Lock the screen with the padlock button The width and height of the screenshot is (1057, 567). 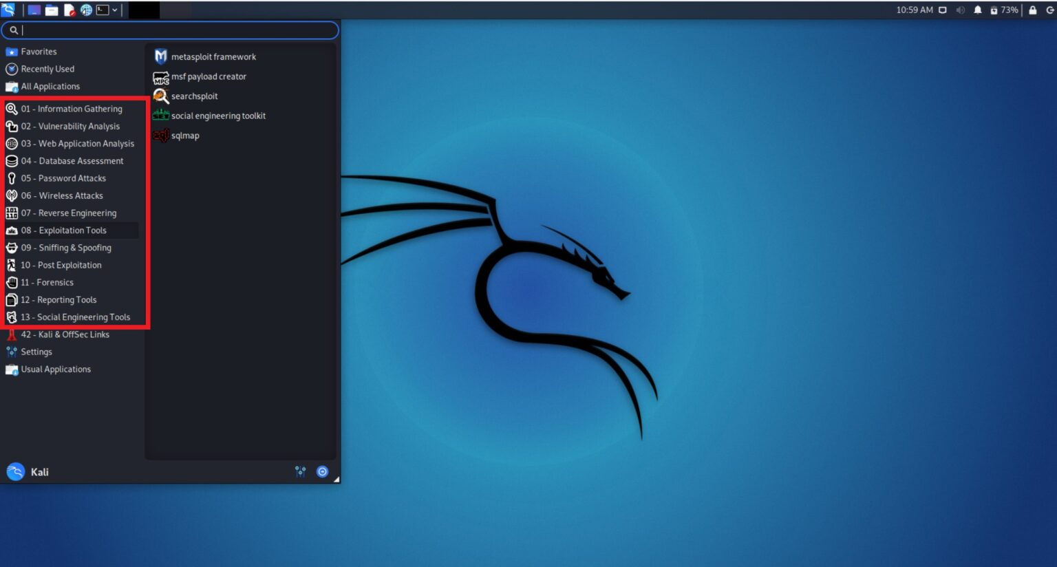pyautogui.click(x=1032, y=10)
